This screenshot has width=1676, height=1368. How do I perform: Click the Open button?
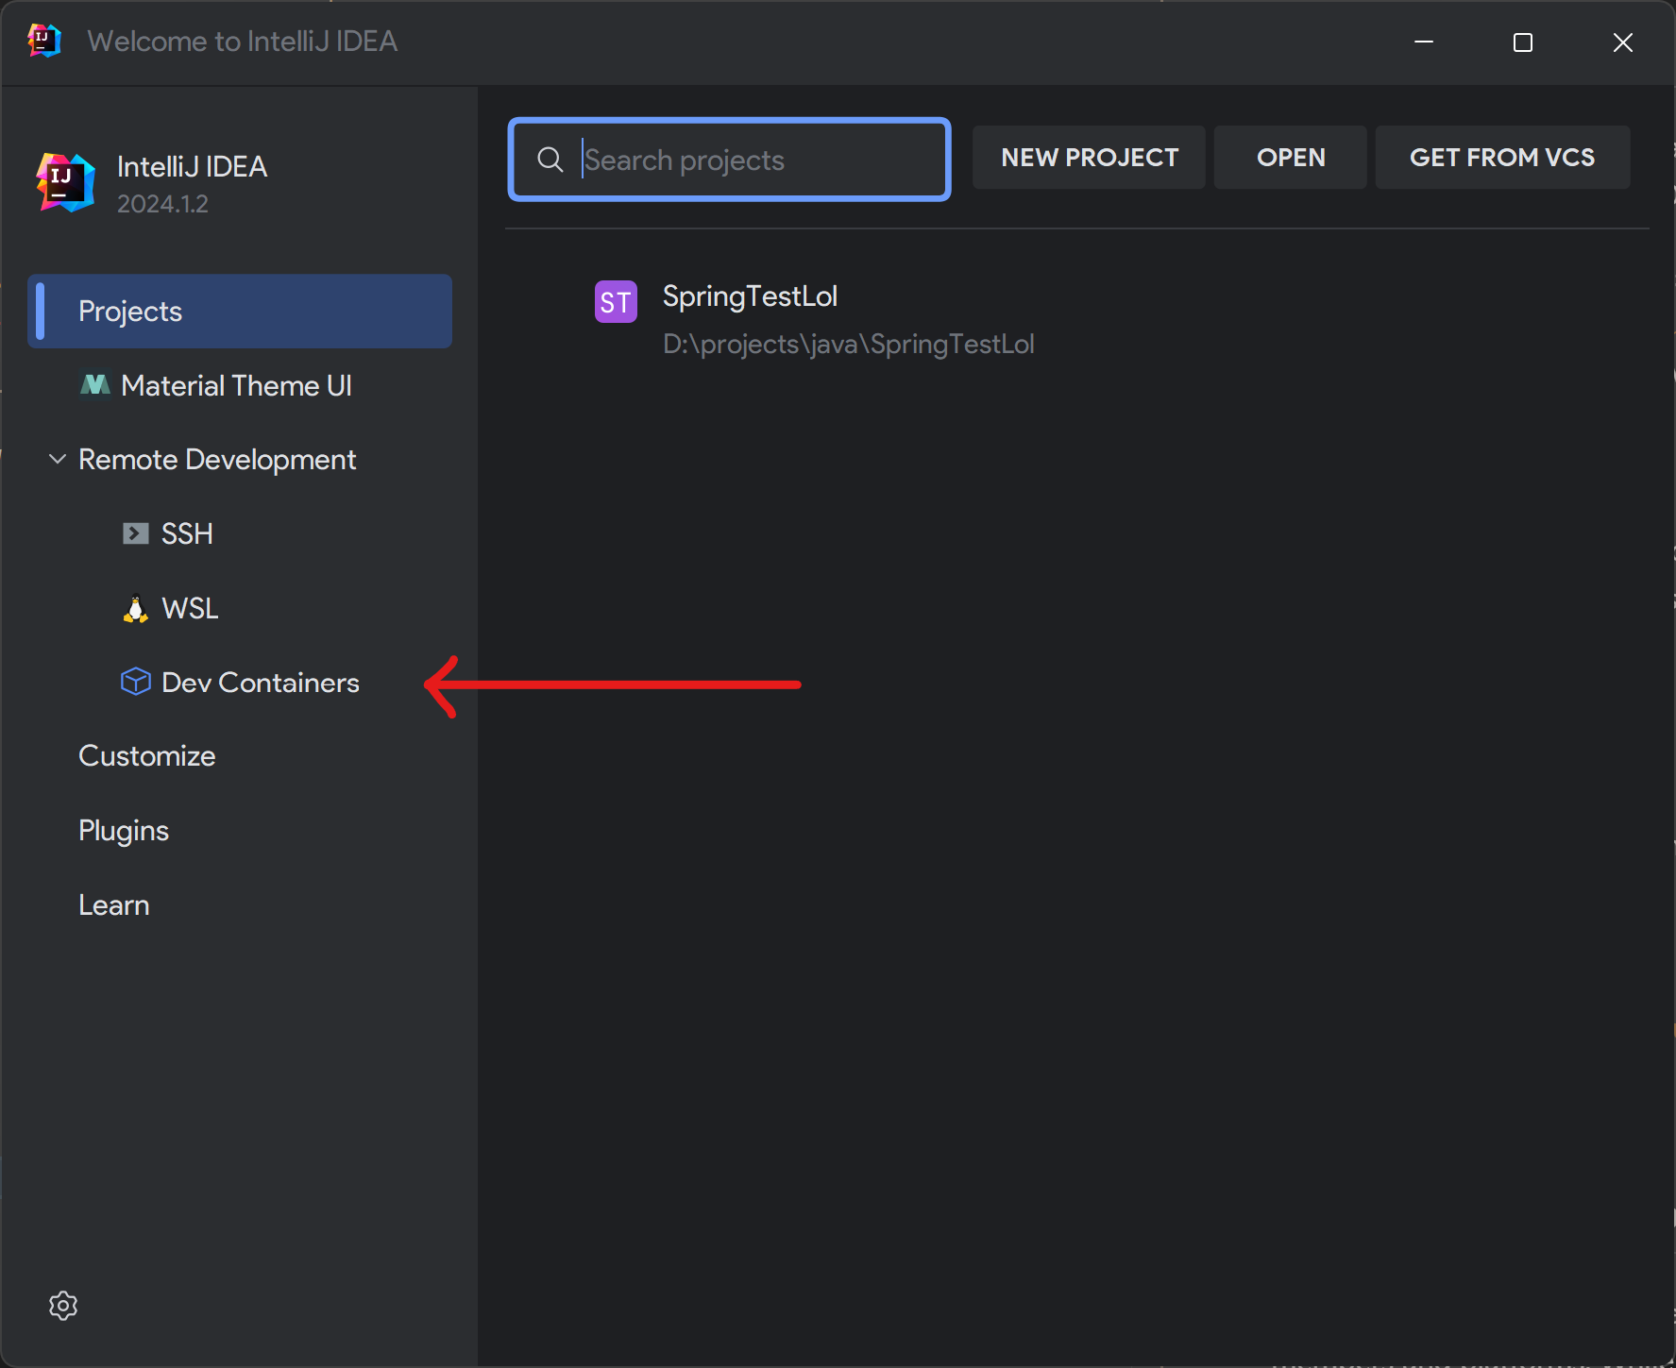coord(1290,158)
